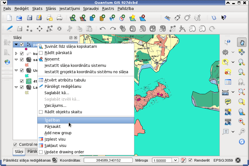Screen dimensions: 249x166
Task: Close the Slāņi panel
Action: pos(76,38)
